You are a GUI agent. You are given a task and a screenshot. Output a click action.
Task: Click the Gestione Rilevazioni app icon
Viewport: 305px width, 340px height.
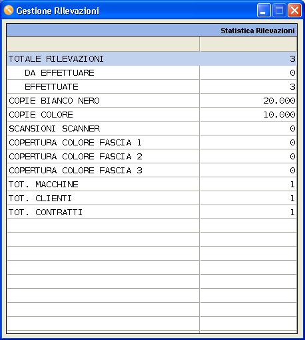coord(9,10)
